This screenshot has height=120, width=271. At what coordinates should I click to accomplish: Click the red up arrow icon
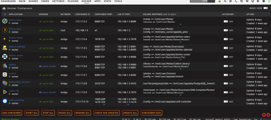264,115
